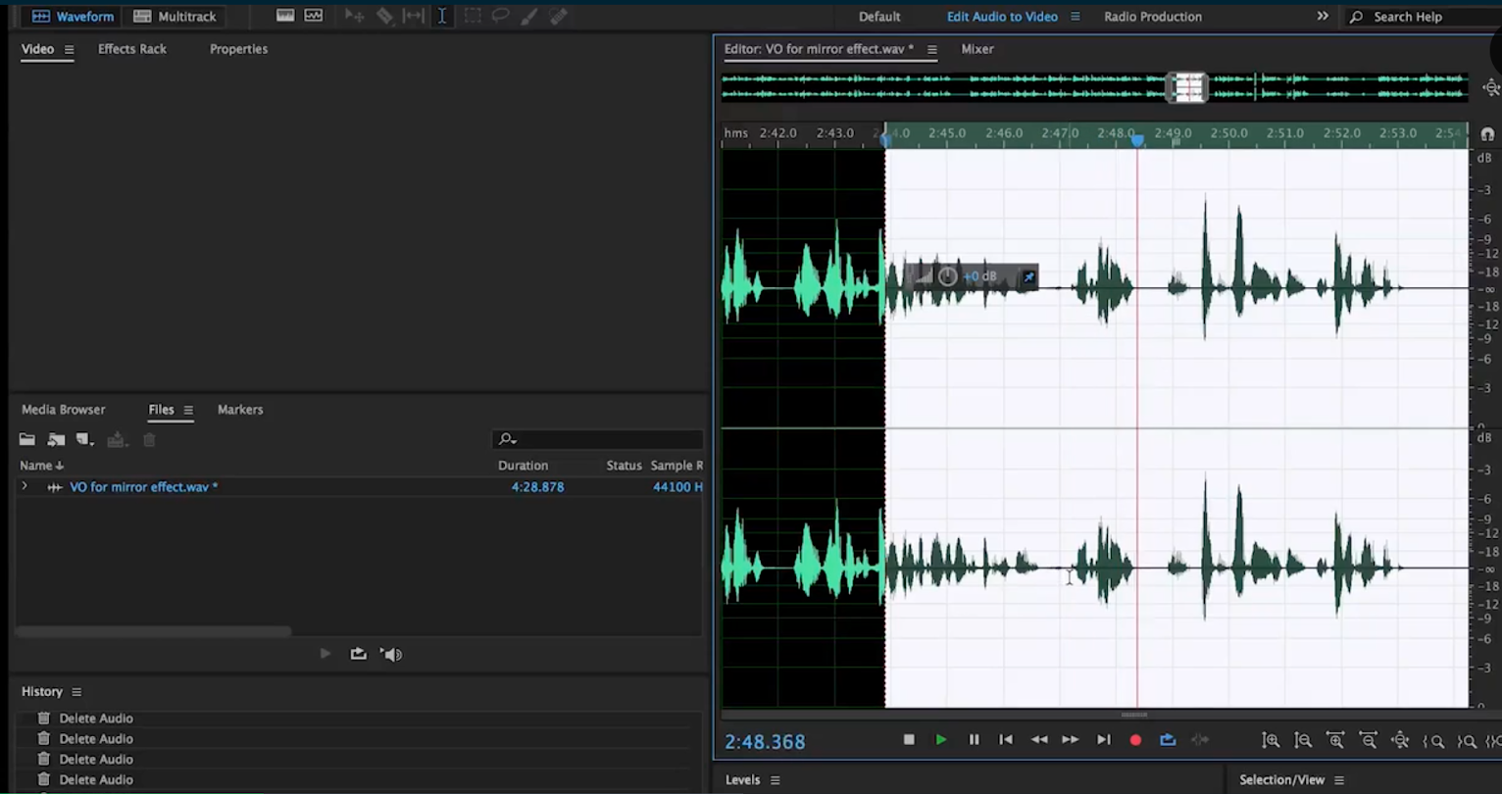This screenshot has height=794, width=1502.
Task: Open the workspace overflow chevron menu
Action: click(x=1323, y=16)
